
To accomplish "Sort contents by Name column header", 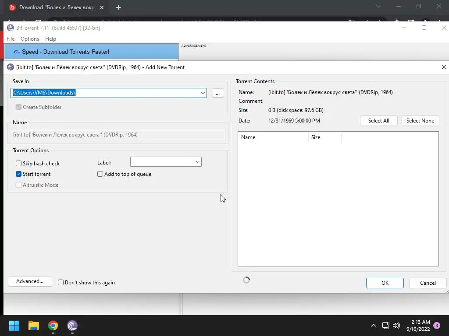I will coord(273,137).
